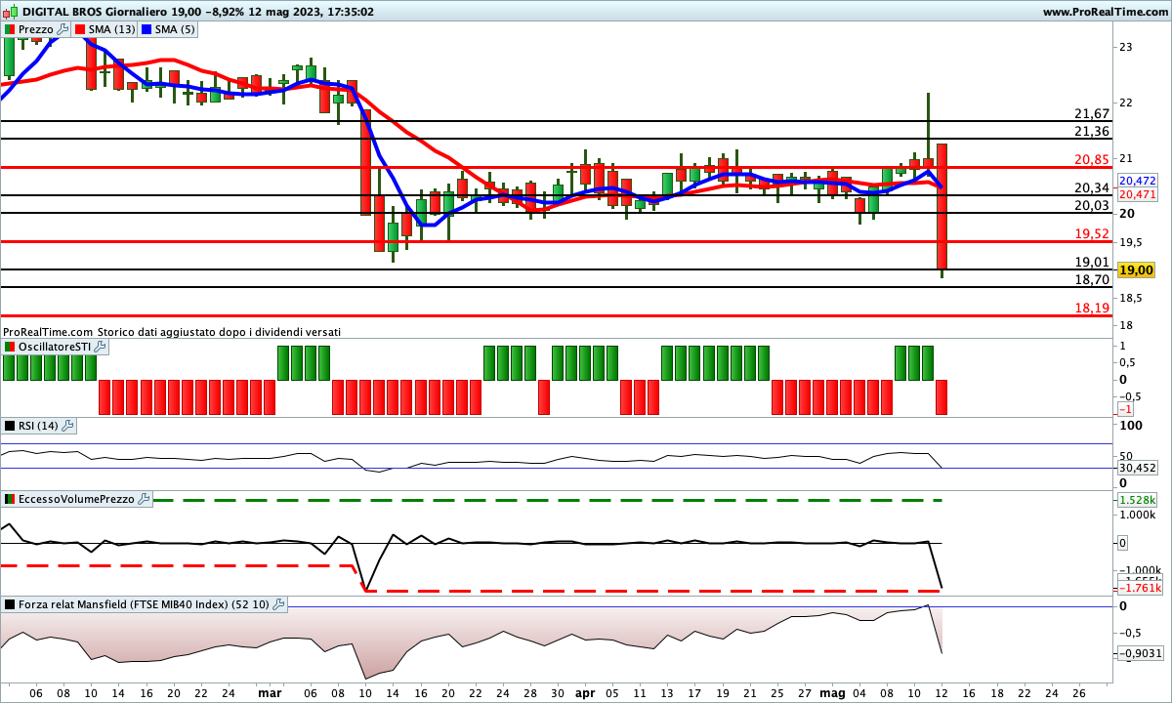The height and width of the screenshot is (703, 1172).
Task: Select the red 19,52 level label
Action: pyautogui.click(x=1091, y=233)
